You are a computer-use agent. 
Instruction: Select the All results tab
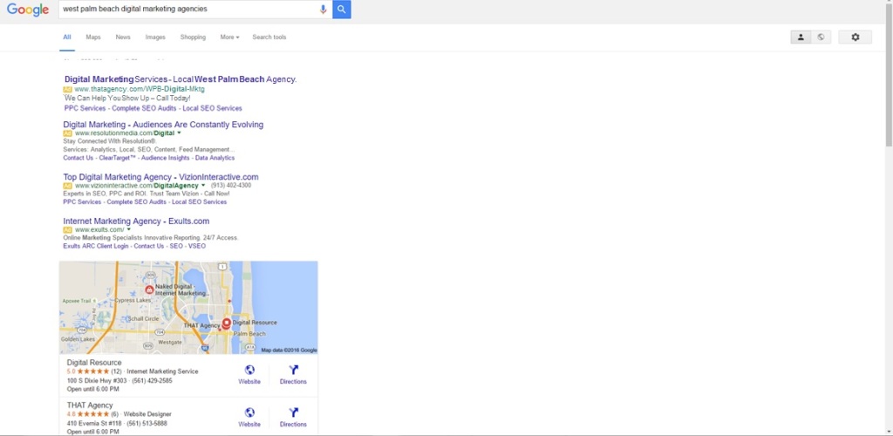[67, 37]
